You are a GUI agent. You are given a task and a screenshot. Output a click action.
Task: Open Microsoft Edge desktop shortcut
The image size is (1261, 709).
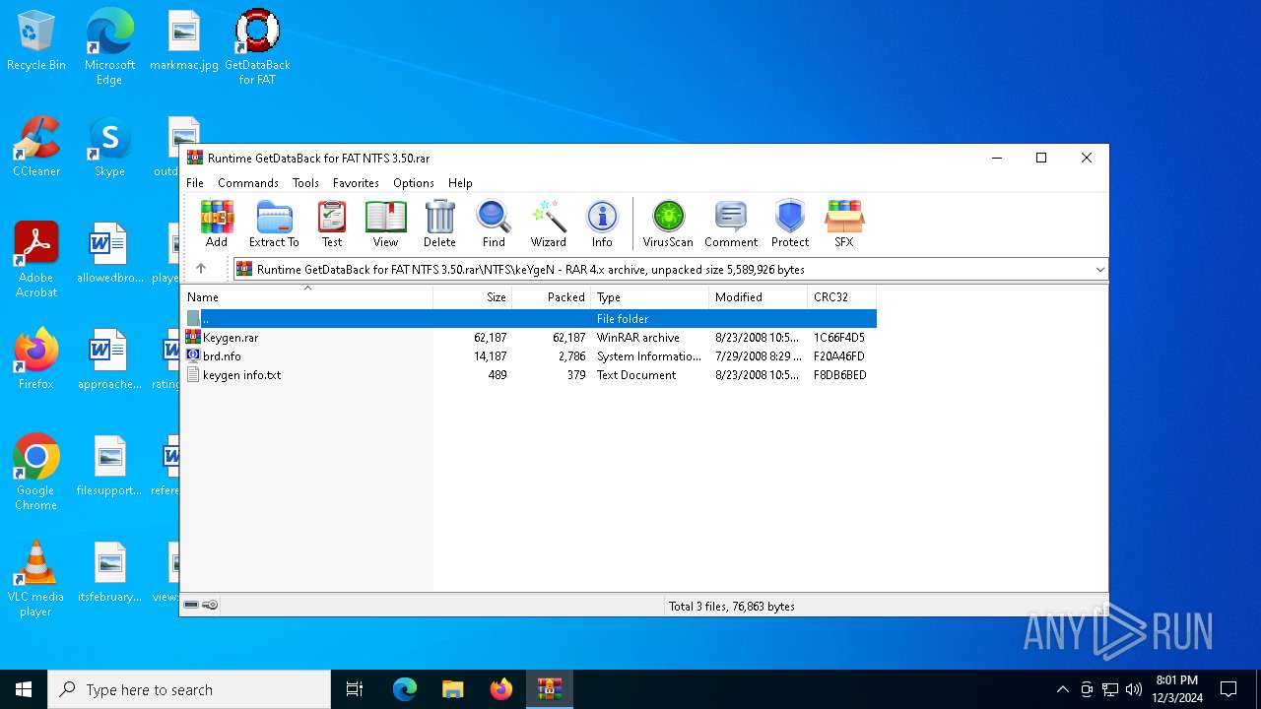coord(109,47)
